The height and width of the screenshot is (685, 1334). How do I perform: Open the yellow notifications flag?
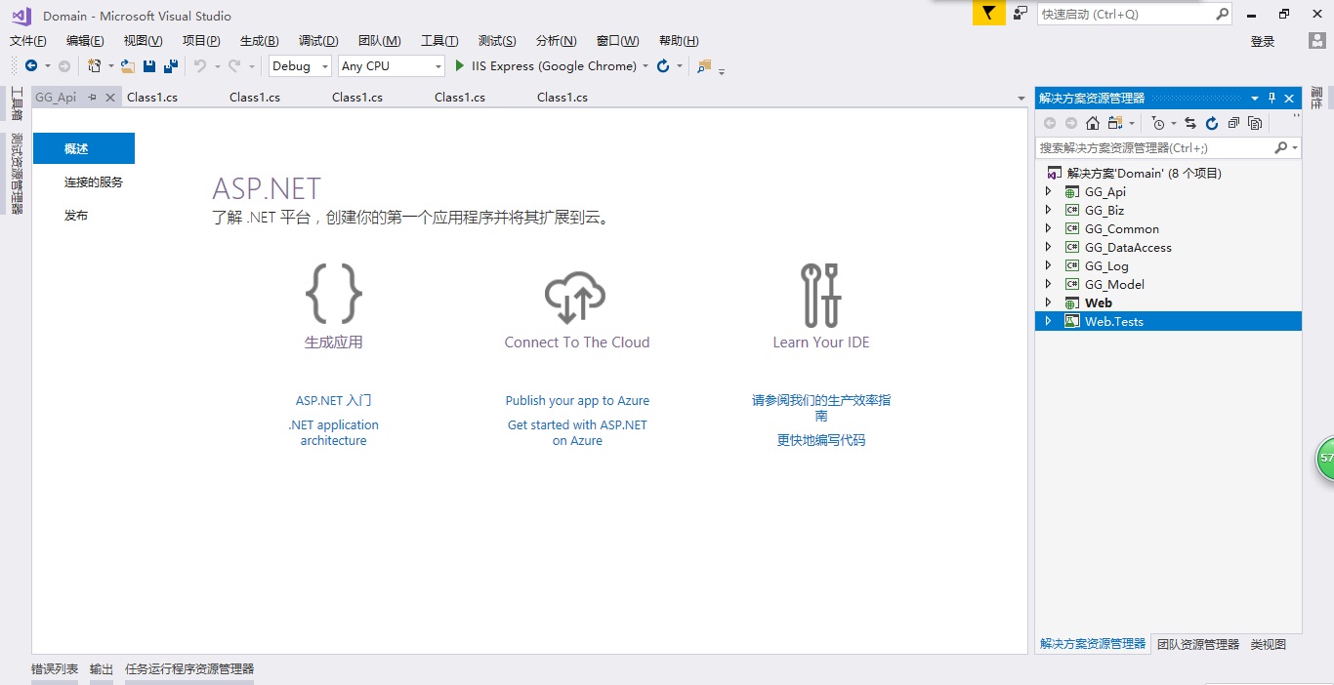(x=988, y=14)
